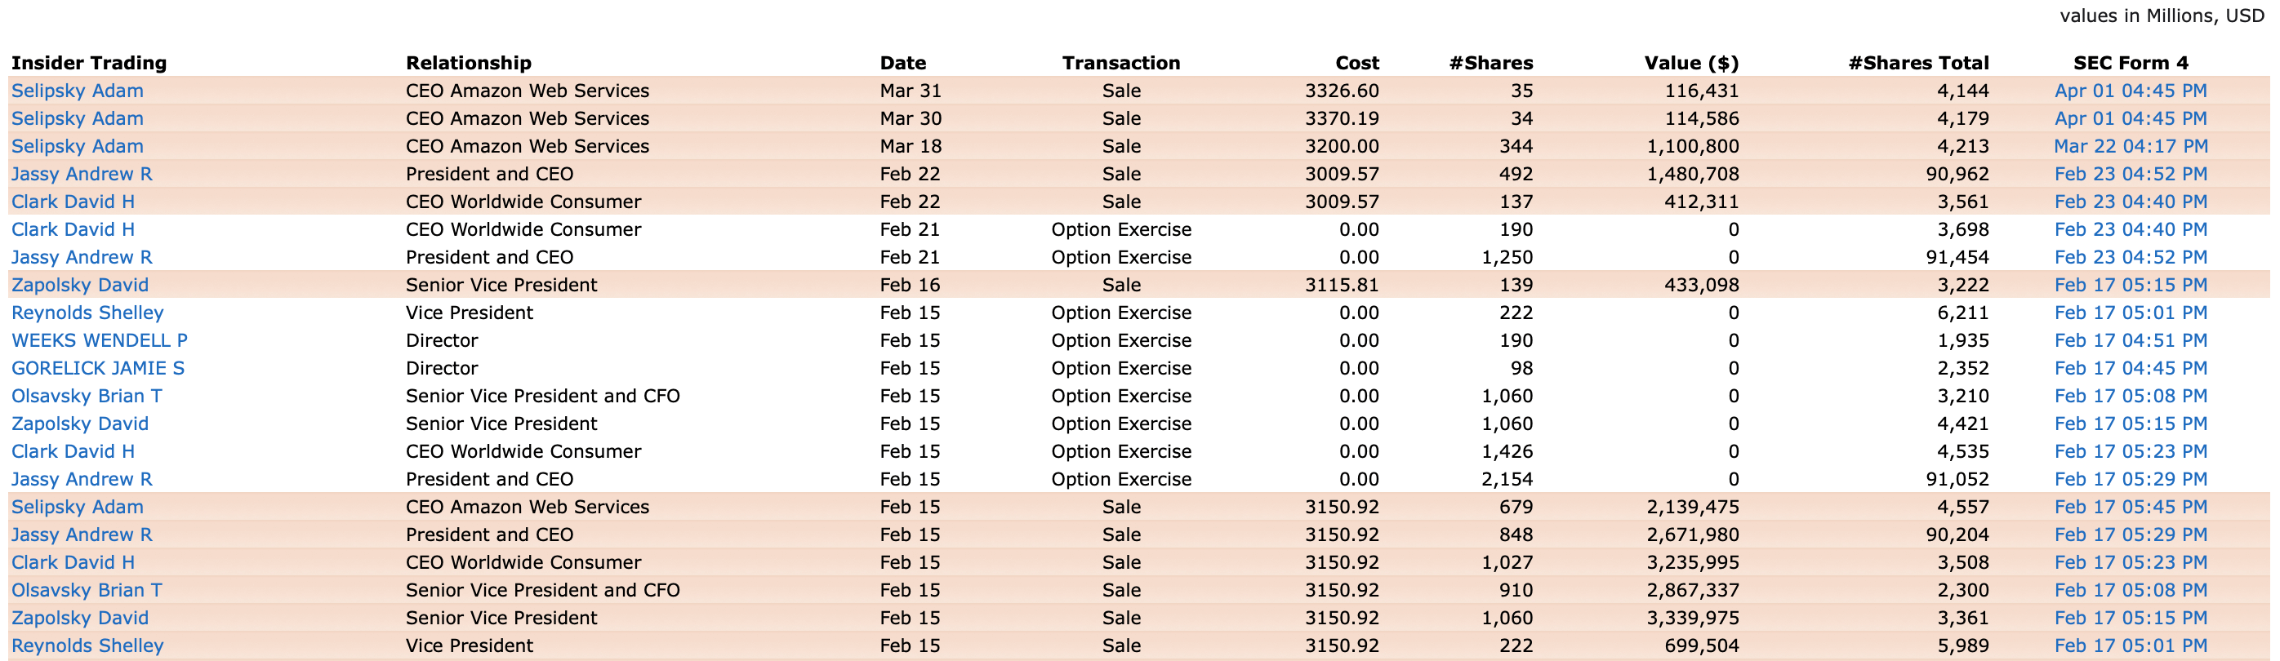Open the WEEKS WENDELL P insider link

click(x=99, y=340)
